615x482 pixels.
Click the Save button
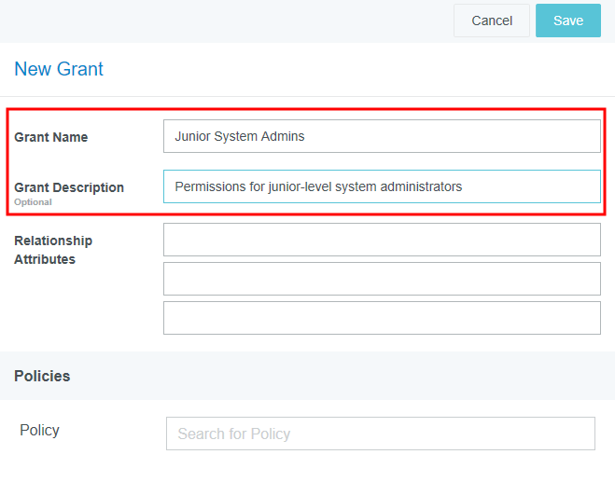coord(567,21)
